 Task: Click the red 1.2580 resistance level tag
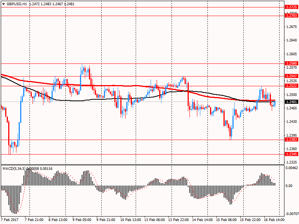coord(291,63)
